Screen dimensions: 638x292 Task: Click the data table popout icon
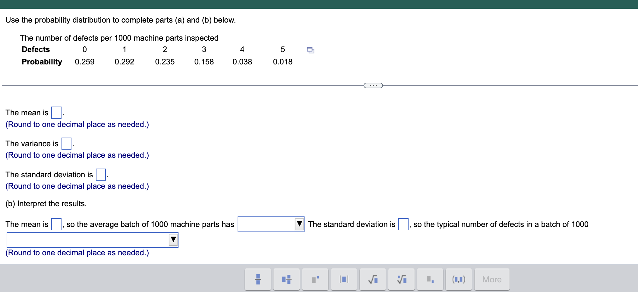(x=310, y=50)
